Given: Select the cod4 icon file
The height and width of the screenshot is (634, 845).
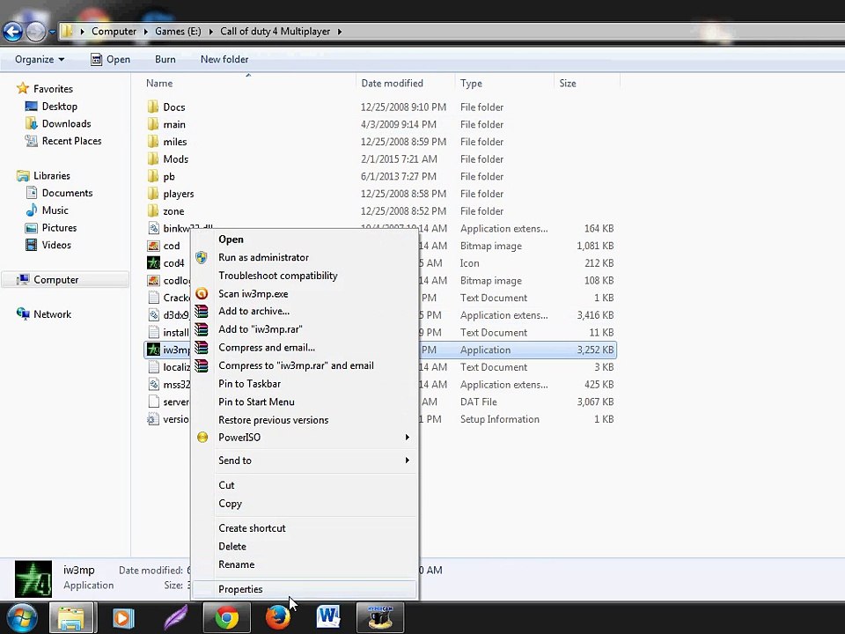Looking at the screenshot, I should [x=153, y=263].
